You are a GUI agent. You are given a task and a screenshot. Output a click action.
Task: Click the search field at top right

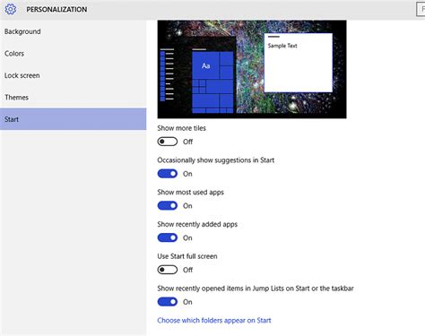(421, 9)
